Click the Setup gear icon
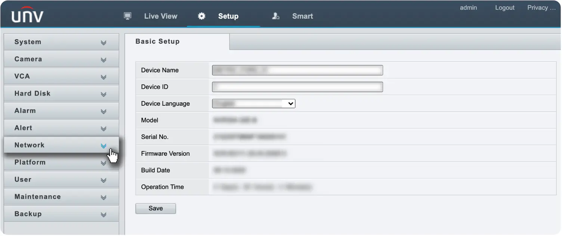Image resolution: width=562 pixels, height=236 pixels. 201,16
